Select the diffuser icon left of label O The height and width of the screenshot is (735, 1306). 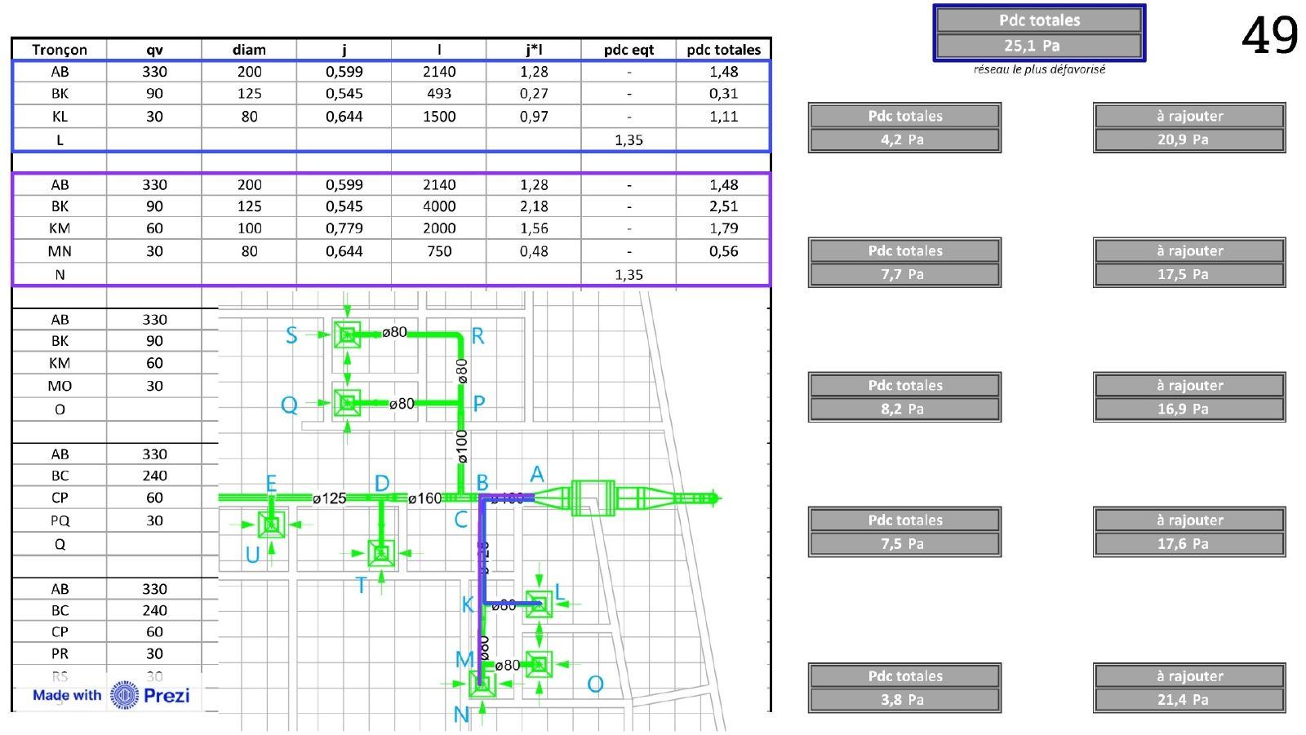click(539, 665)
